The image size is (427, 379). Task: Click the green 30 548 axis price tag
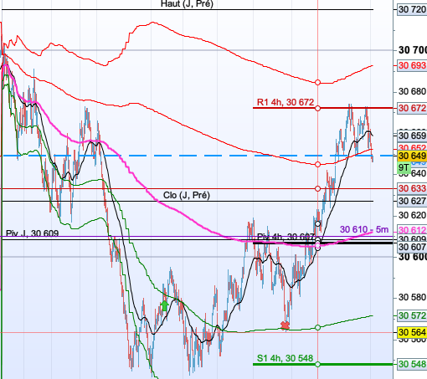point(412,364)
